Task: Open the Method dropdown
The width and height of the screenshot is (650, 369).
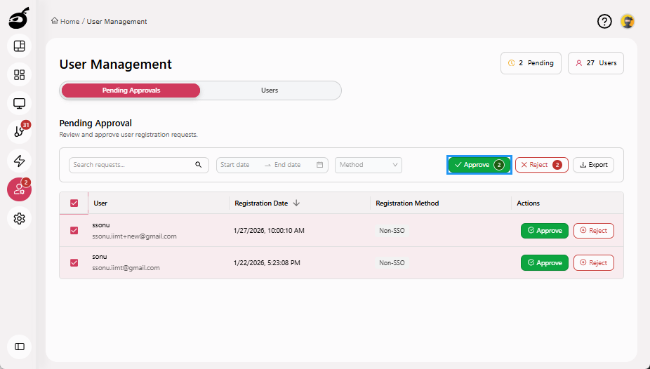Action: (x=369, y=165)
